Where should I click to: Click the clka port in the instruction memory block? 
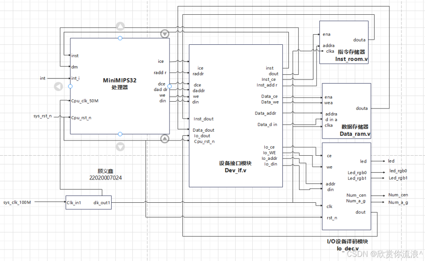[x=330, y=51]
